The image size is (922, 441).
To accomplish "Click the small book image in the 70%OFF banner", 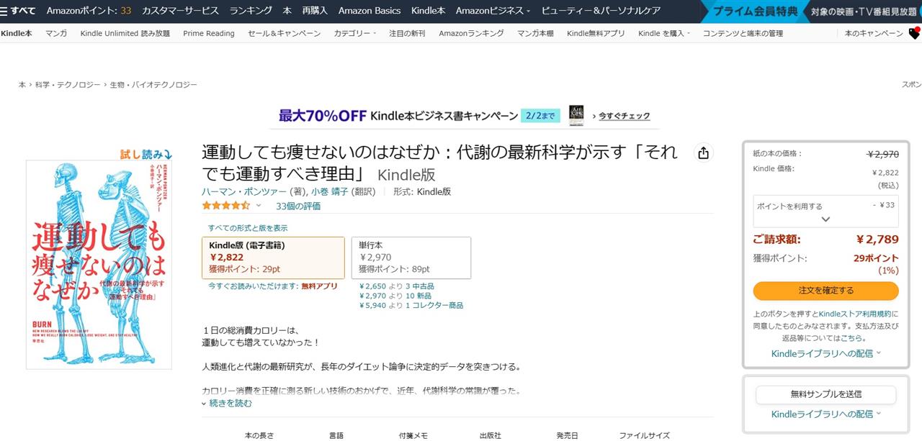I will [x=576, y=115].
